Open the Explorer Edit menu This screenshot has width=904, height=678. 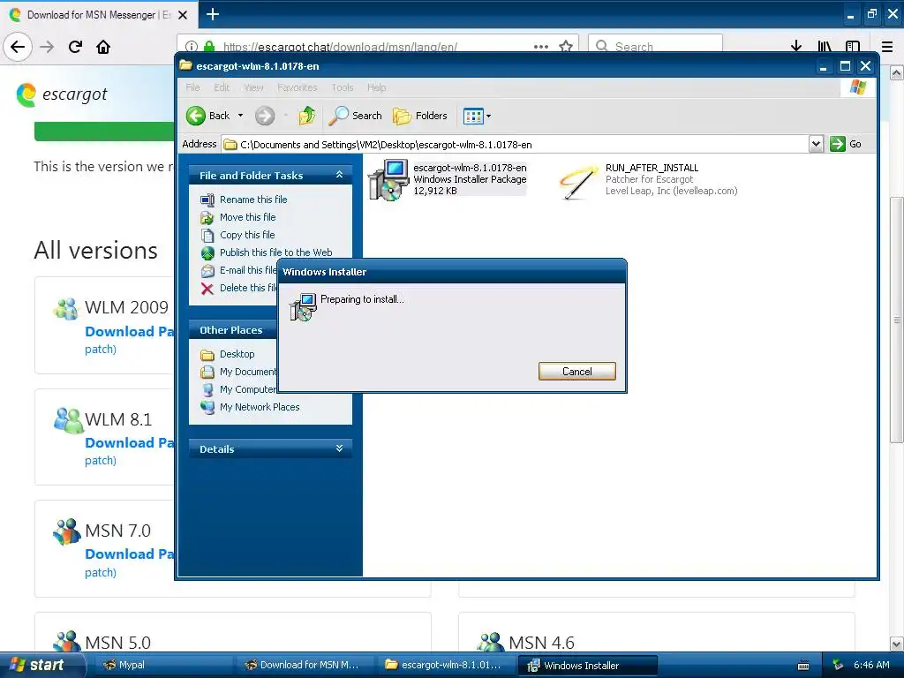pyautogui.click(x=222, y=87)
